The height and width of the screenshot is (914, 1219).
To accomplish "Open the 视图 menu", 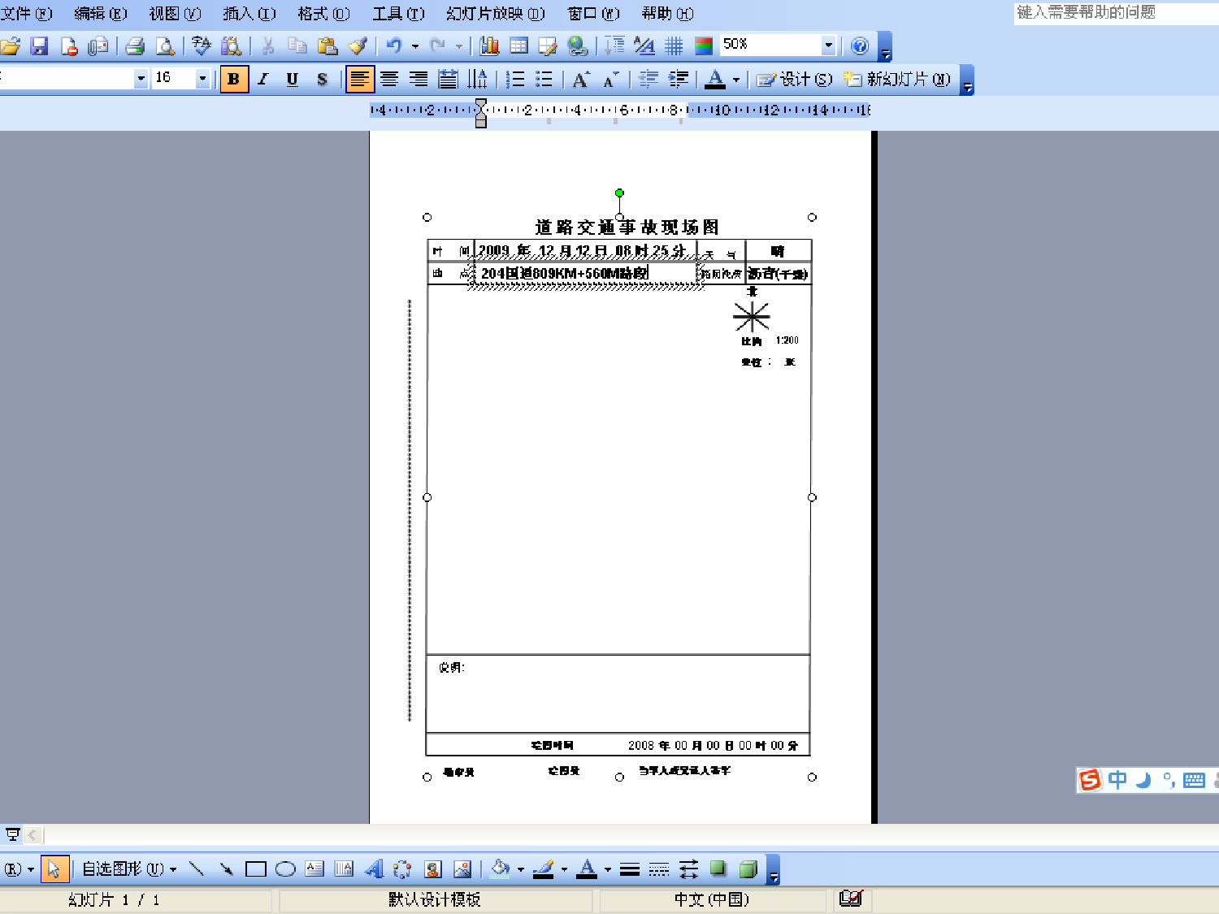I will tap(175, 14).
